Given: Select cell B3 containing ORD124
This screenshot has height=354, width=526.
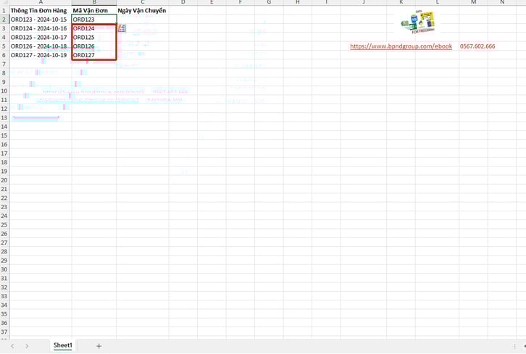Looking at the screenshot, I should (x=94, y=28).
